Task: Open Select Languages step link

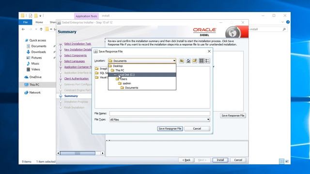Action: (x=75, y=61)
